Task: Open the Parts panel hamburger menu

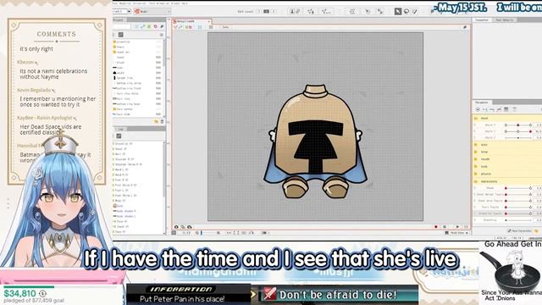Action: pyautogui.click(x=161, y=35)
